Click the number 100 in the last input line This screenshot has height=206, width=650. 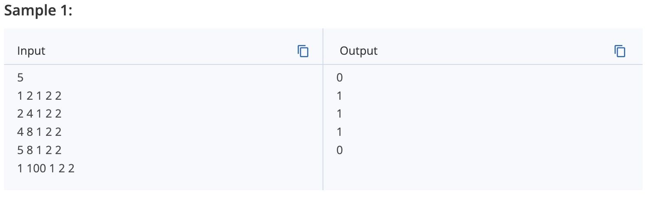pos(37,168)
